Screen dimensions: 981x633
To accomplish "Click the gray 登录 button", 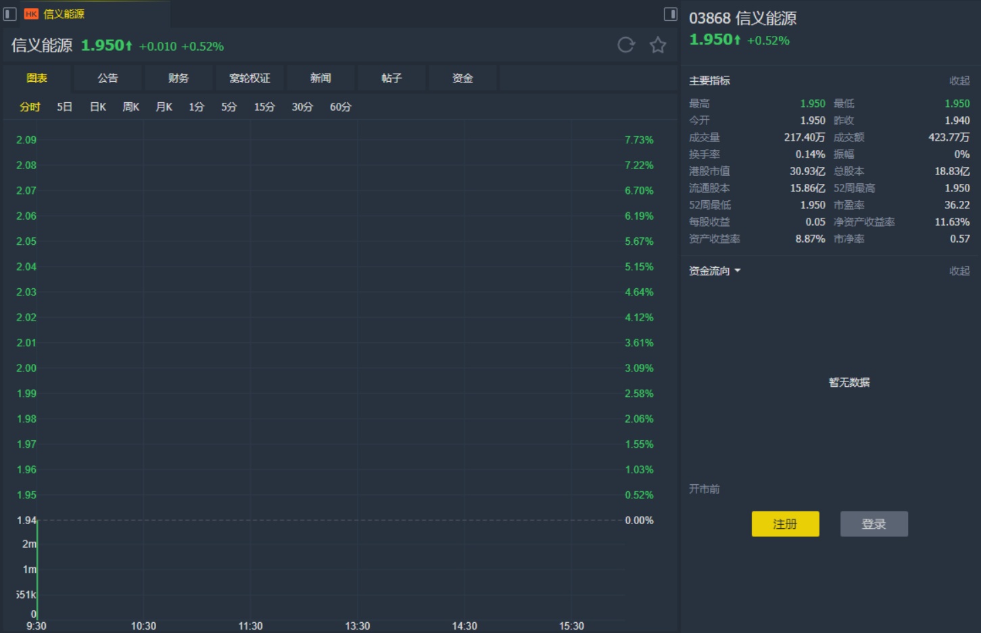I will (874, 524).
